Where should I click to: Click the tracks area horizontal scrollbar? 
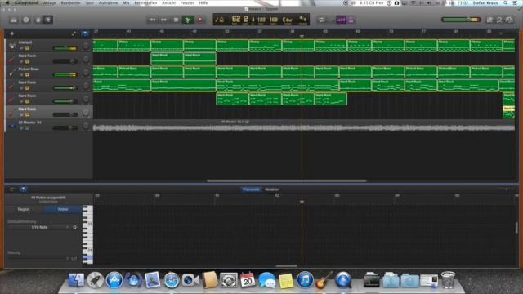287,181
